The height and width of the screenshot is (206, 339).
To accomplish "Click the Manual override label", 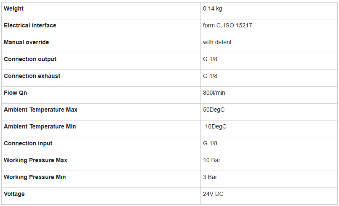I will click(x=26, y=42).
